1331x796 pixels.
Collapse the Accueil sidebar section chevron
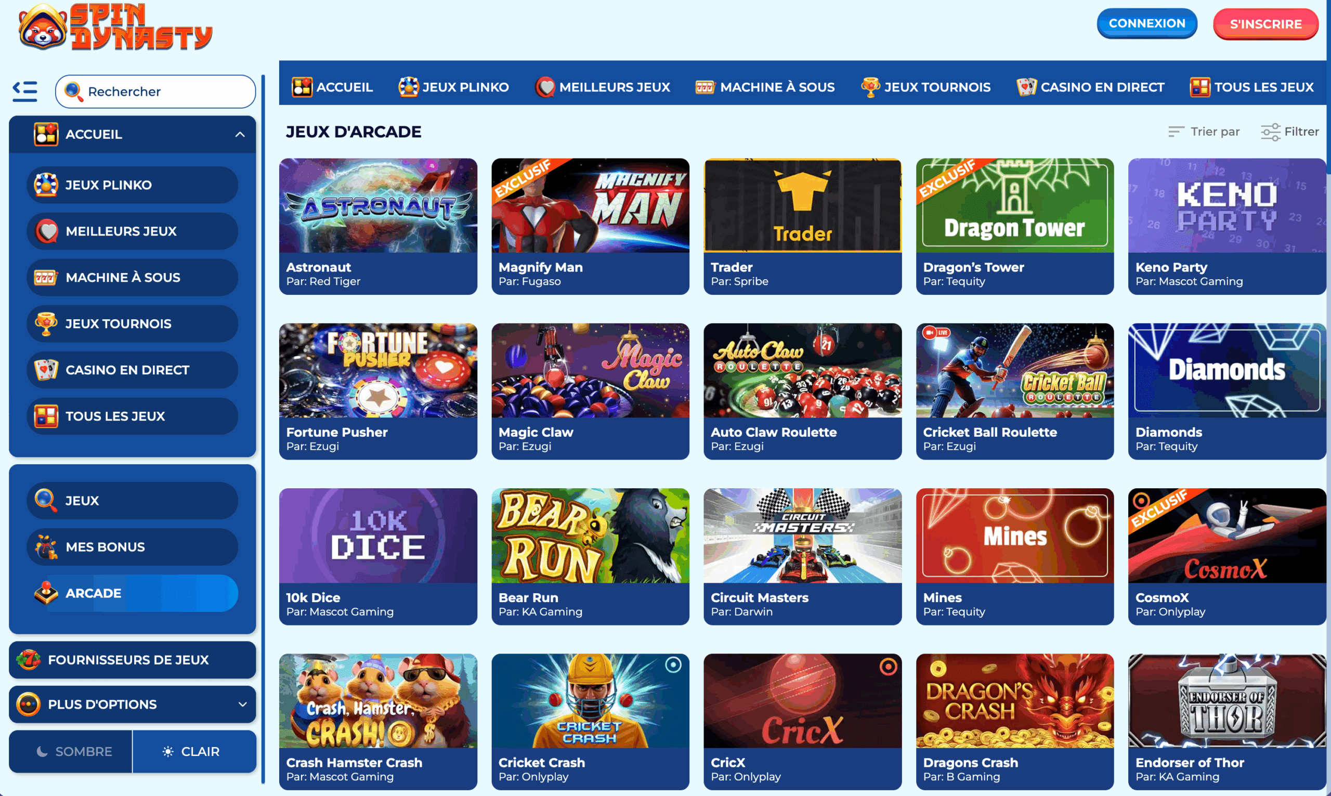tap(240, 134)
